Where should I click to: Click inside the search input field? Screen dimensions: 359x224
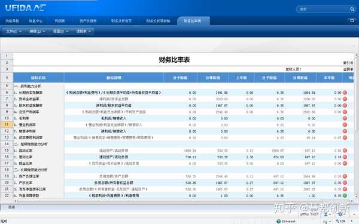323,9
